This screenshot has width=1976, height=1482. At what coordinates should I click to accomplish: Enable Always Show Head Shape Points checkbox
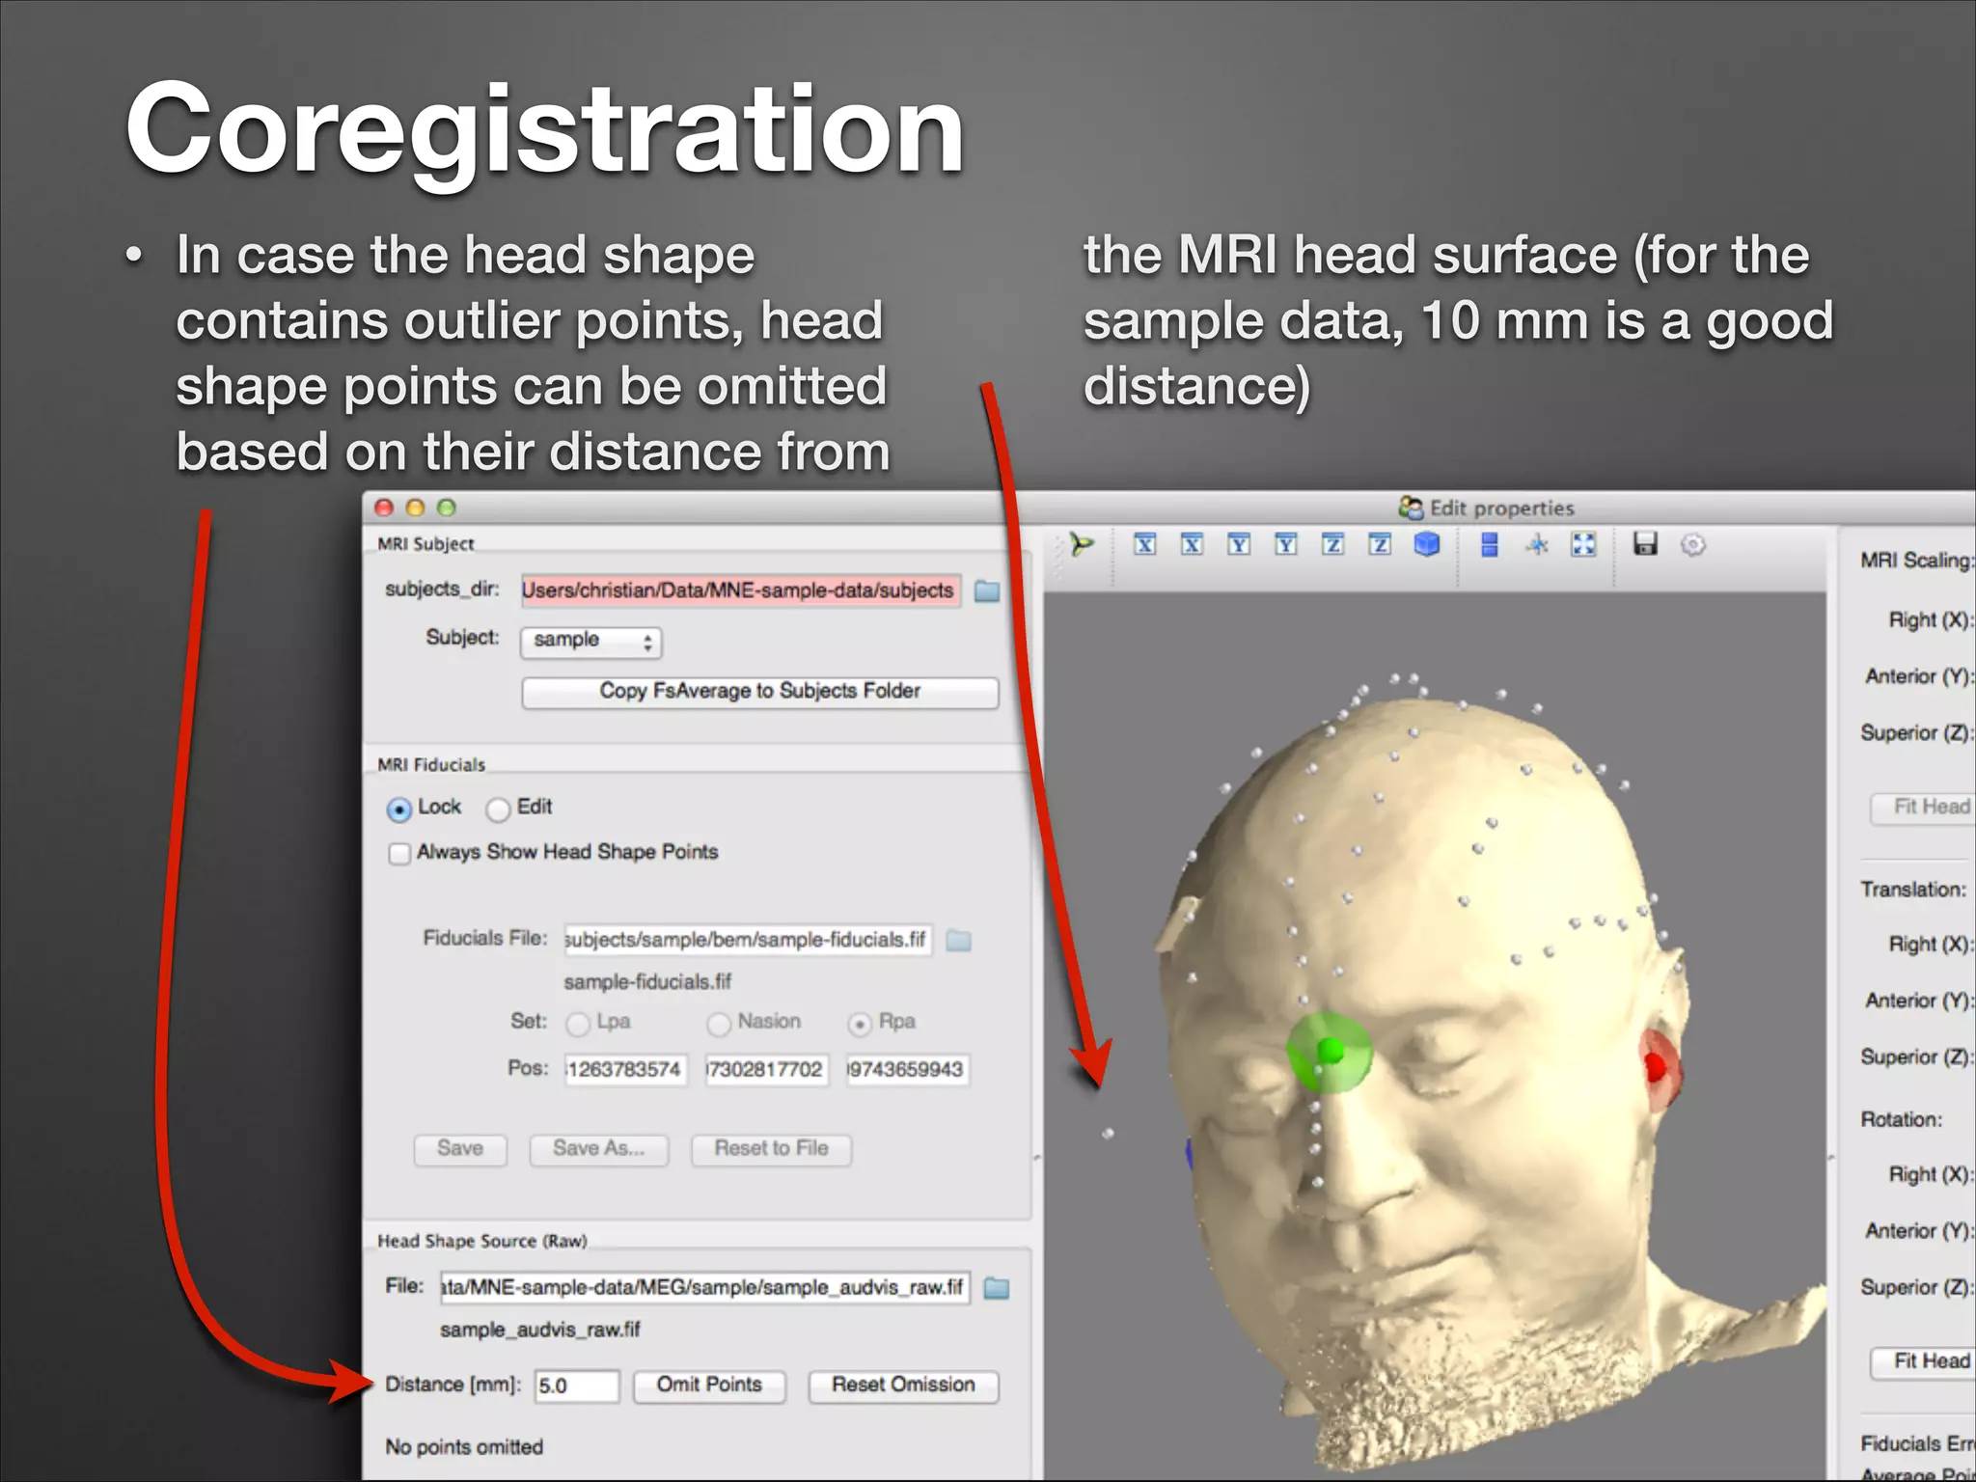tap(398, 854)
